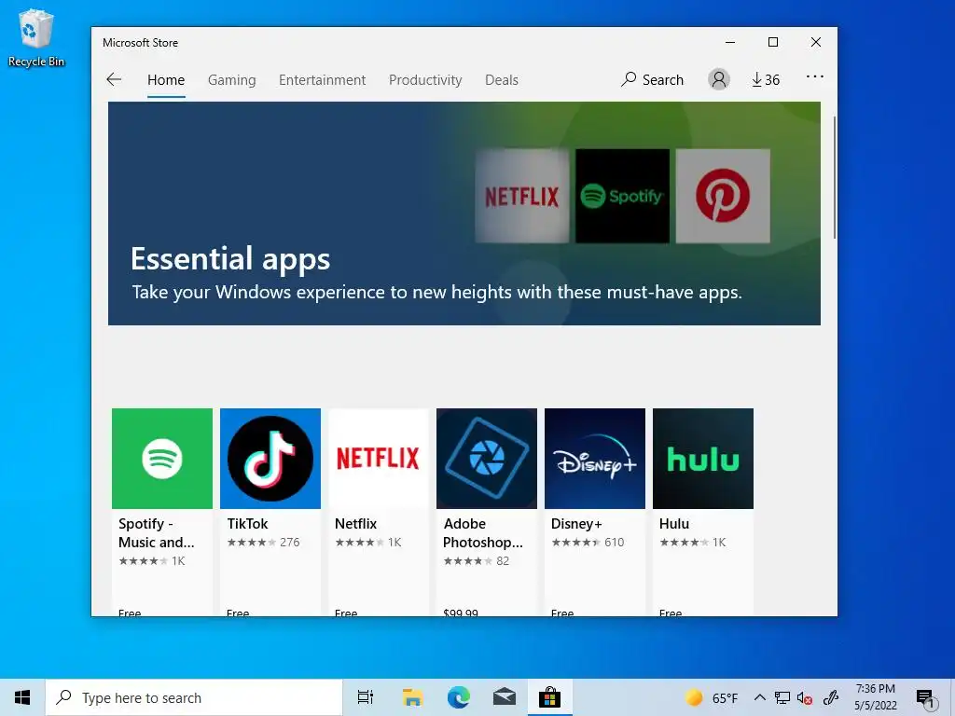Select the Spotify tile in banner

[x=622, y=196]
